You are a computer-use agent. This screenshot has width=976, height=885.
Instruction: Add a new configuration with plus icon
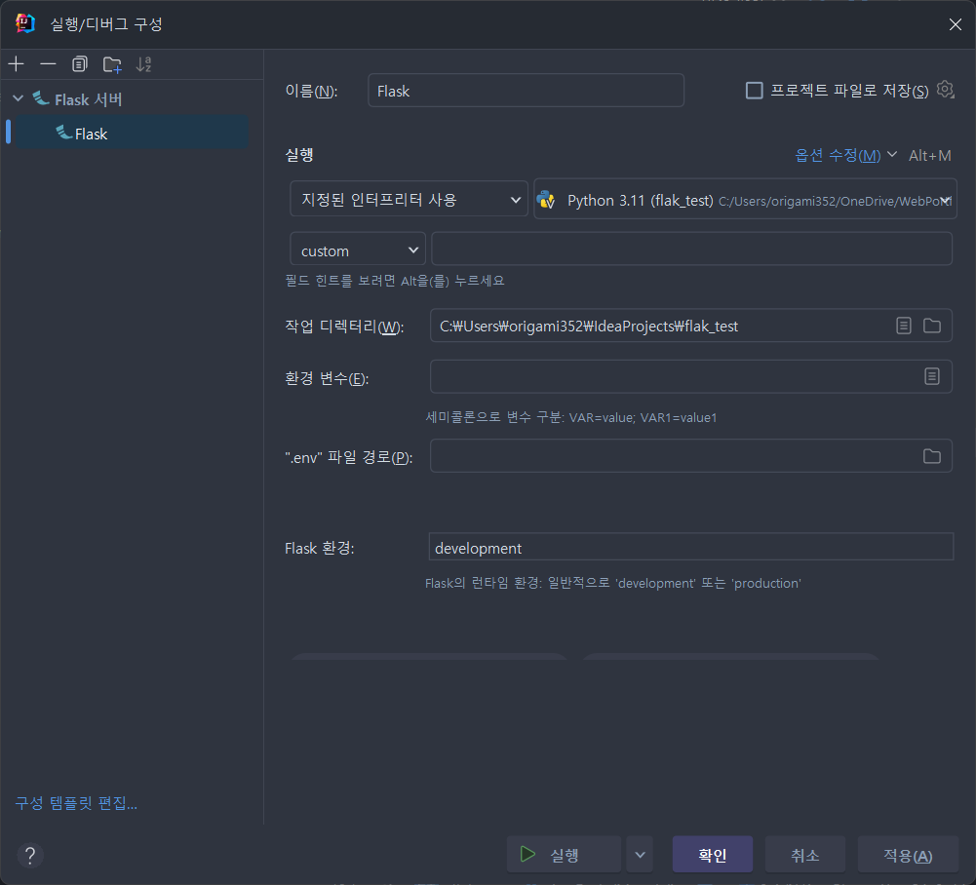pyautogui.click(x=17, y=64)
